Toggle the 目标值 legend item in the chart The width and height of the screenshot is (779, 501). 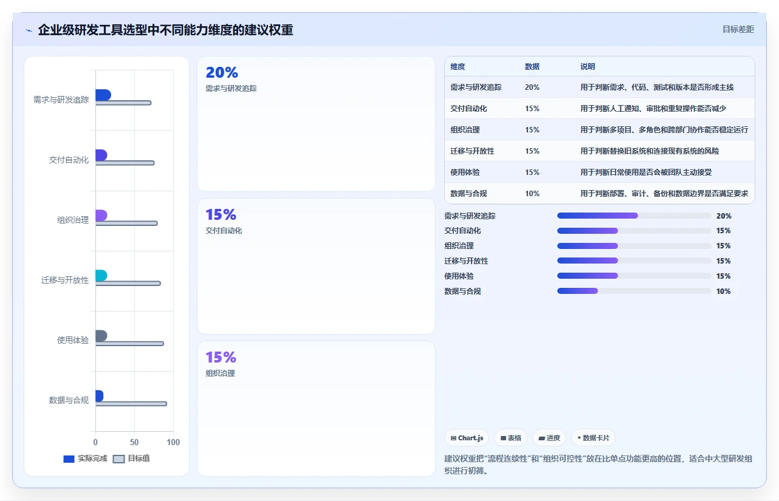tap(131, 458)
